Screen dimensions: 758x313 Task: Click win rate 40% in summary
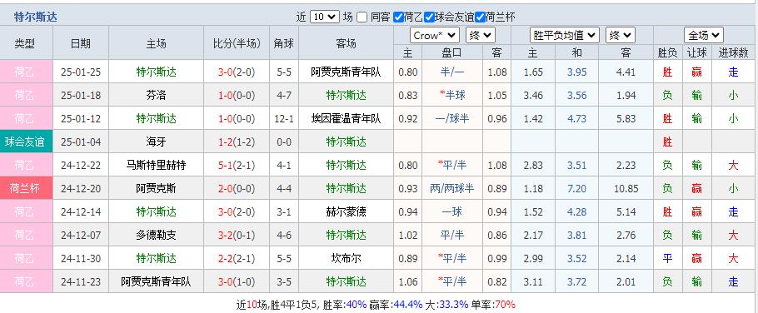(357, 305)
